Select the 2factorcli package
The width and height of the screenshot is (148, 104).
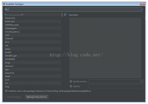pos(33,66)
